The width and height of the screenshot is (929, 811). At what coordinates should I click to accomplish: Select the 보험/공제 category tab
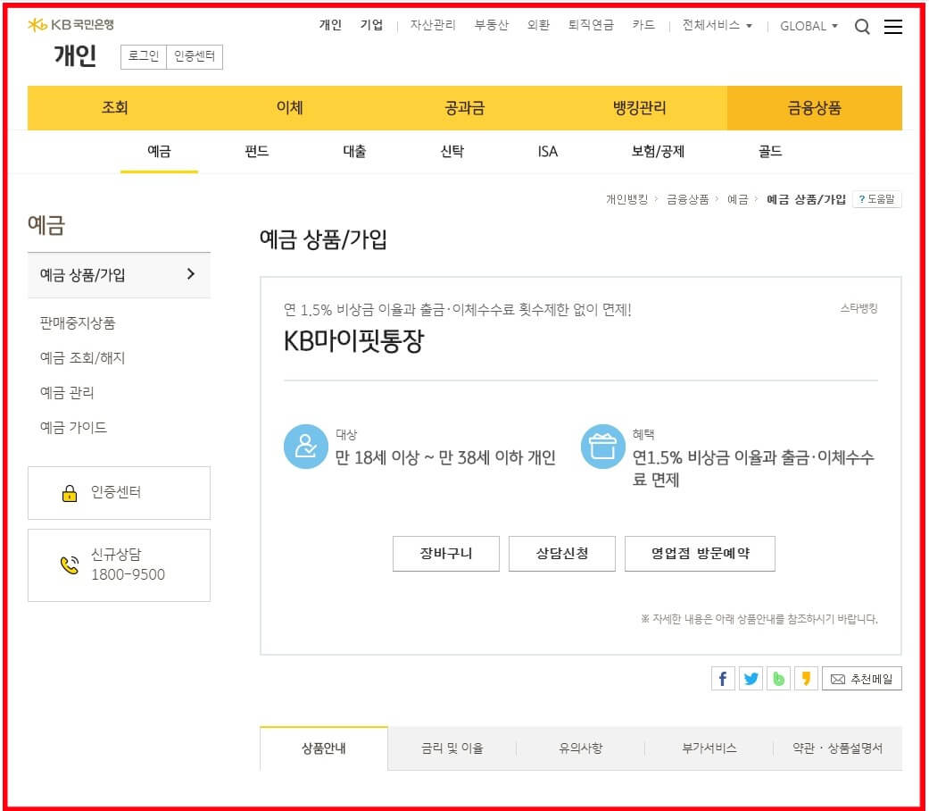(x=659, y=152)
